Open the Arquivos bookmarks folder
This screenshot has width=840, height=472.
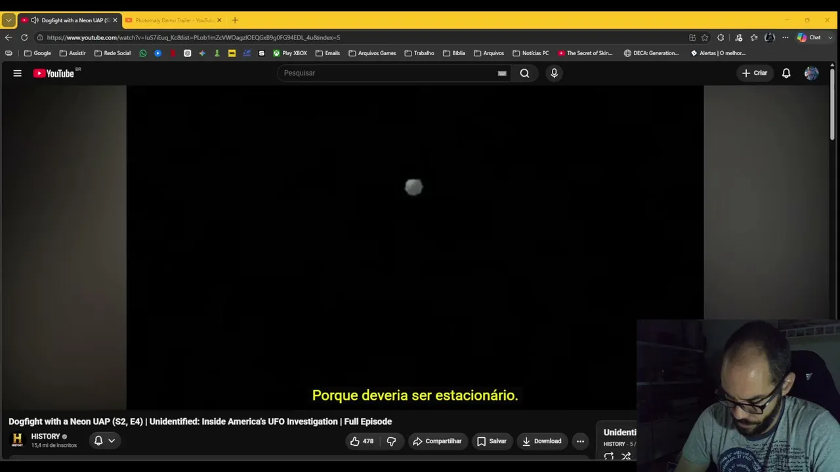(489, 53)
